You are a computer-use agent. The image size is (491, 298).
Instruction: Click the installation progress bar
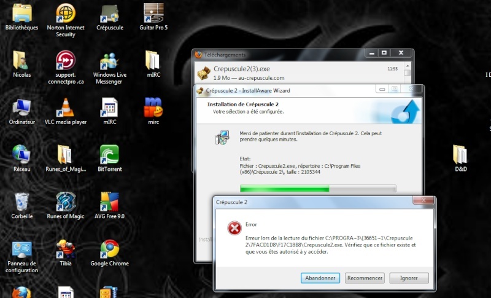click(318, 189)
